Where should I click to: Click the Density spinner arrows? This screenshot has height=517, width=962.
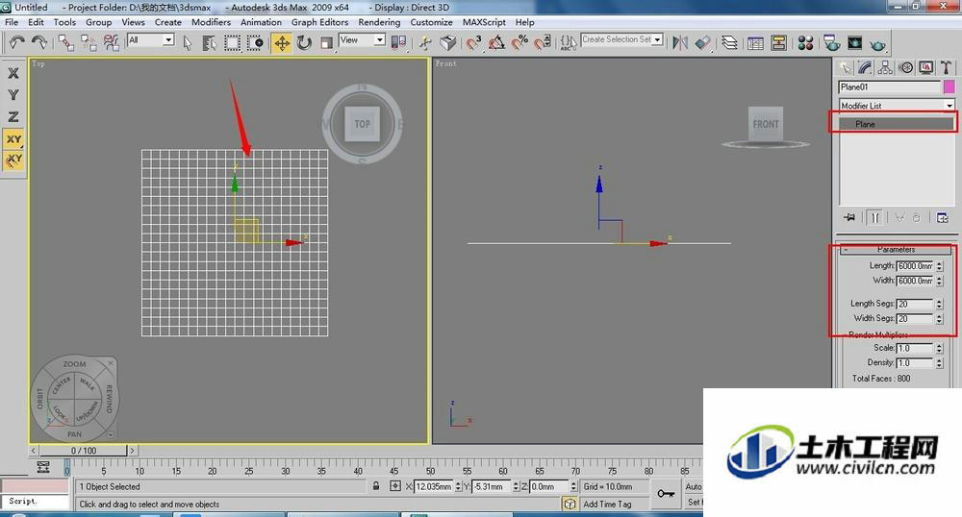click(939, 362)
